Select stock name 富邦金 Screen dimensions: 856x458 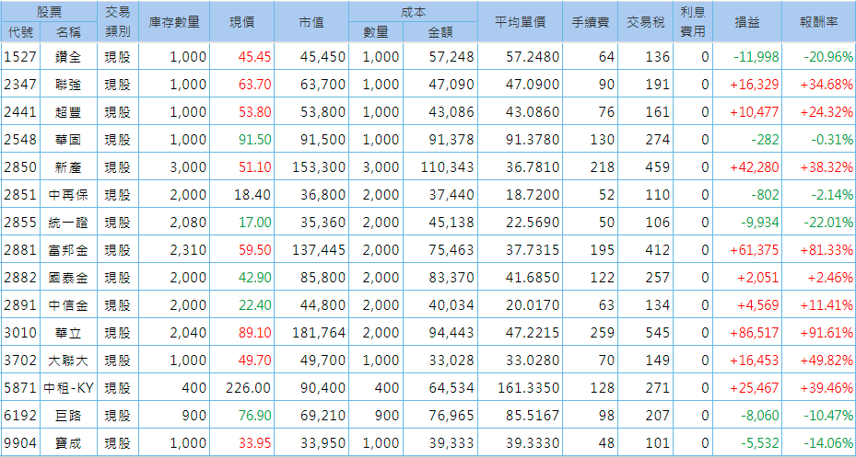tap(68, 250)
